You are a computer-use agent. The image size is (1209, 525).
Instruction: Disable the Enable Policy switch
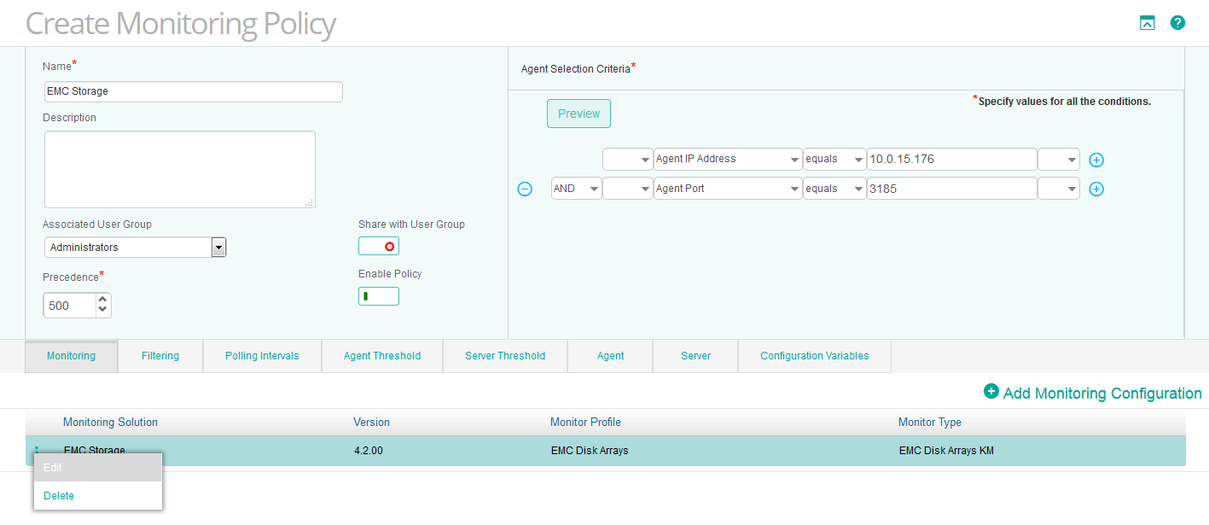[x=378, y=295]
